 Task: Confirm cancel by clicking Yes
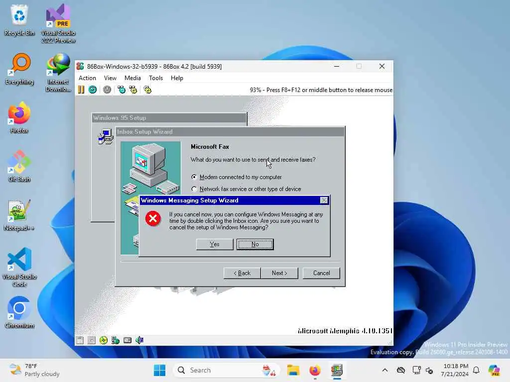(x=215, y=244)
